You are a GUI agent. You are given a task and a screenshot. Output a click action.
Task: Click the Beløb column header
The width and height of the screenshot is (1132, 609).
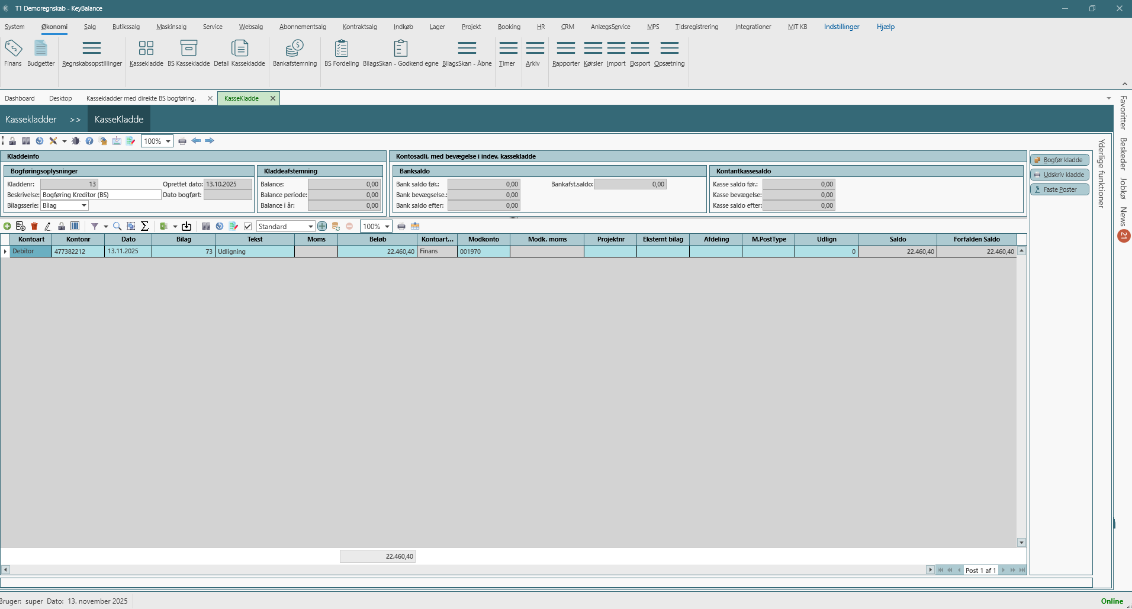377,239
